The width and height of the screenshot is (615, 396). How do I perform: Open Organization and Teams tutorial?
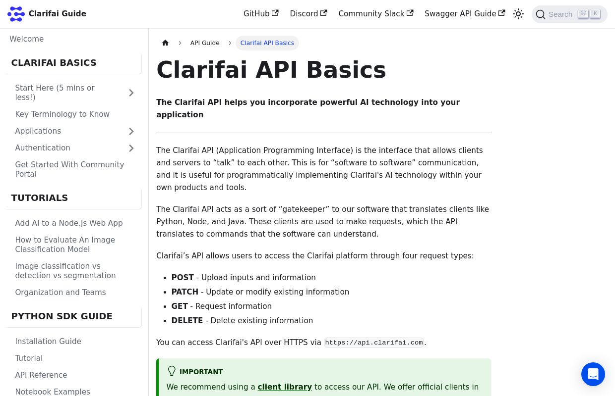click(x=61, y=293)
